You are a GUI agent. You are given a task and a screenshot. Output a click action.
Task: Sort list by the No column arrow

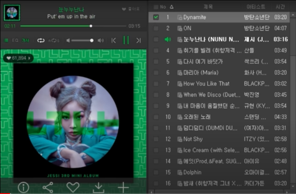point(172,7)
